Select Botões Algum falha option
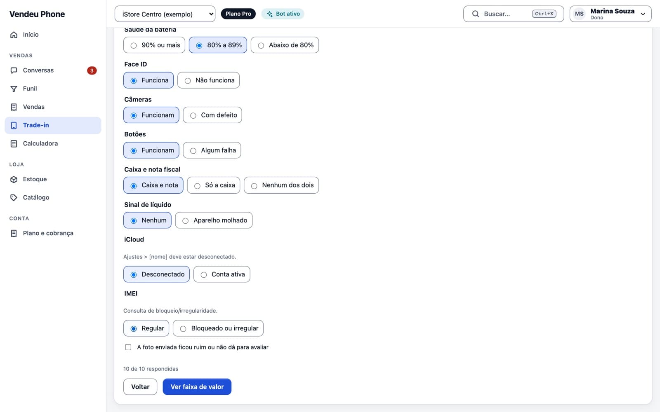This screenshot has height=412, width=660. click(x=212, y=150)
